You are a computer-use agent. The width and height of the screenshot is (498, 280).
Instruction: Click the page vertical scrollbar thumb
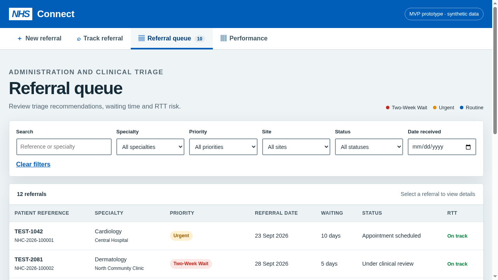495,70
